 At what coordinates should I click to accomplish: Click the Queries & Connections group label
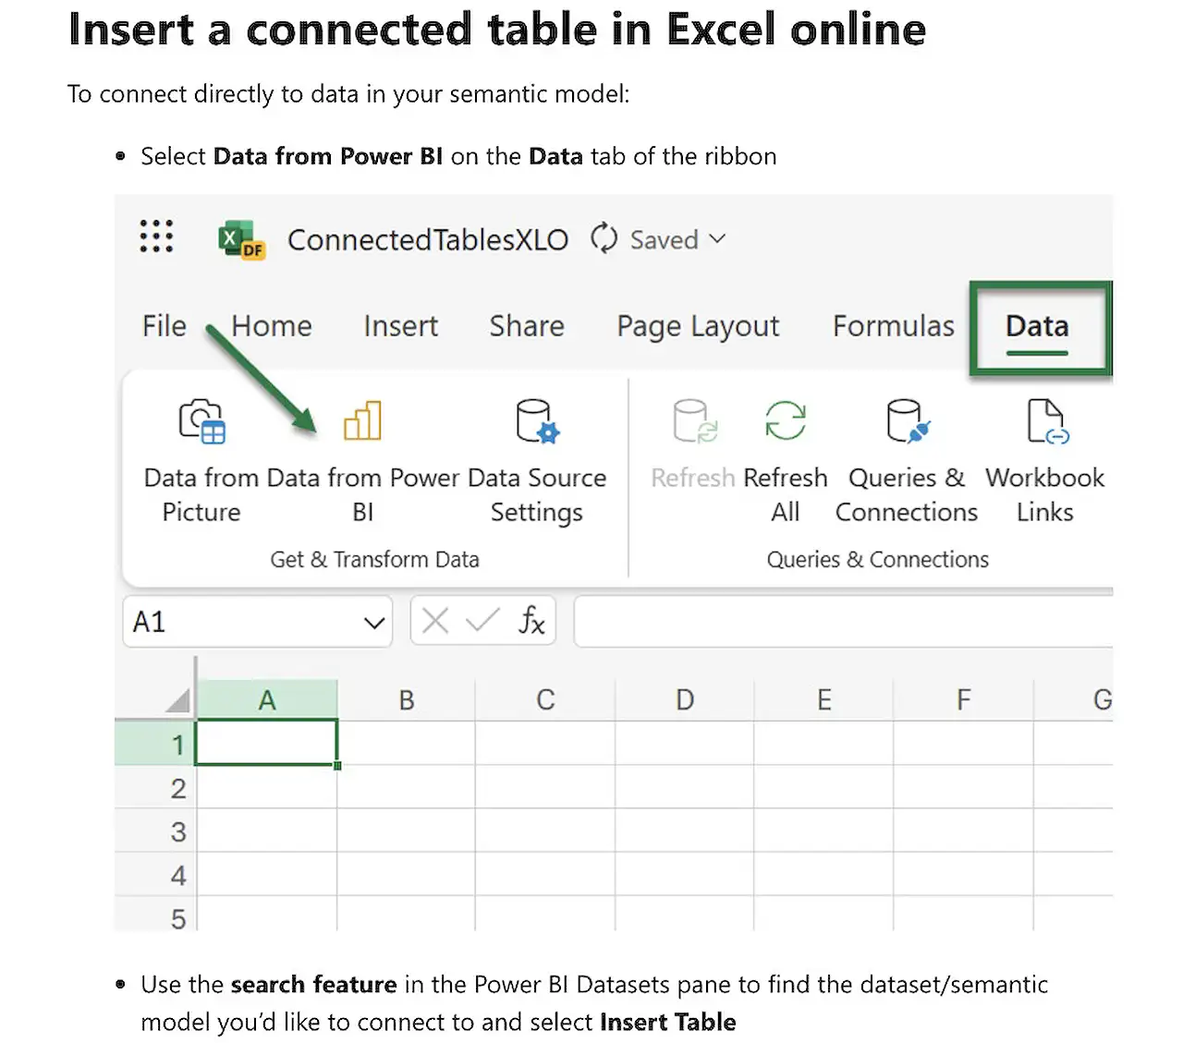[878, 560]
